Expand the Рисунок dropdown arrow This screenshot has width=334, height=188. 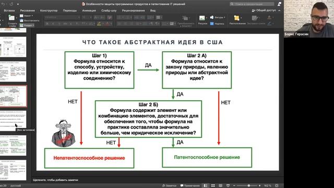click(x=206, y=18)
